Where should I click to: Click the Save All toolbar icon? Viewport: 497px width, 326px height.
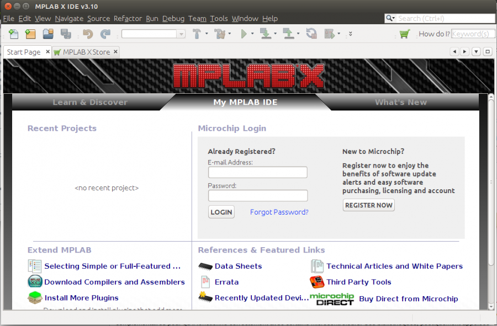point(66,34)
